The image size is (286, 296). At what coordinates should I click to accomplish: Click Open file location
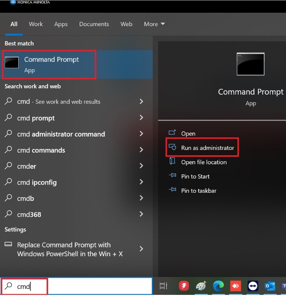pyautogui.click(x=204, y=162)
